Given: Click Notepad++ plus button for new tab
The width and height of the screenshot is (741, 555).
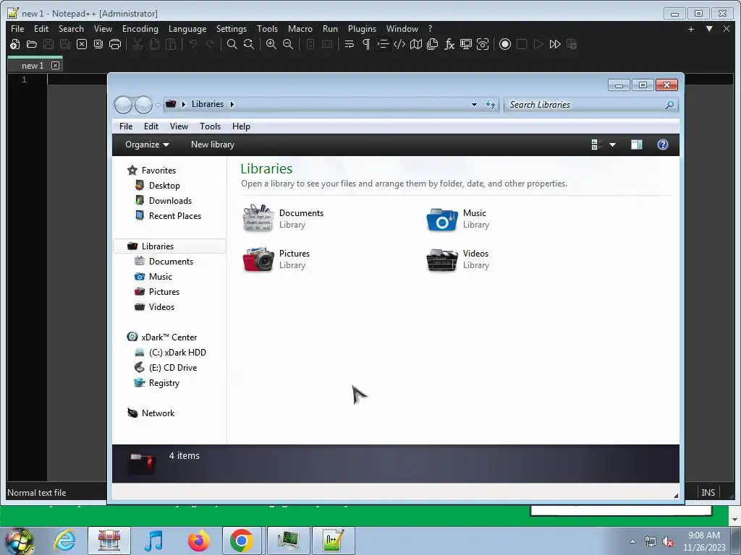Looking at the screenshot, I should (691, 29).
